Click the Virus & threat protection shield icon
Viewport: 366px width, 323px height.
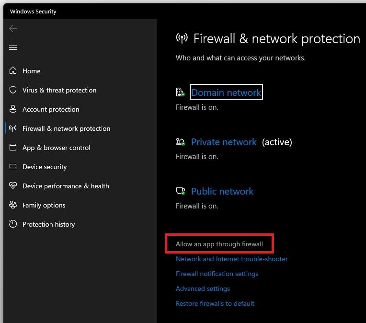pyautogui.click(x=13, y=90)
